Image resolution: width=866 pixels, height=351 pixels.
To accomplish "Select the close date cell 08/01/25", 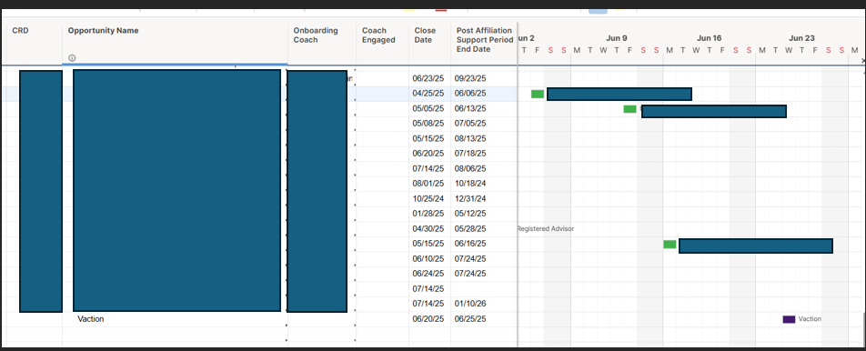I will coord(428,183).
